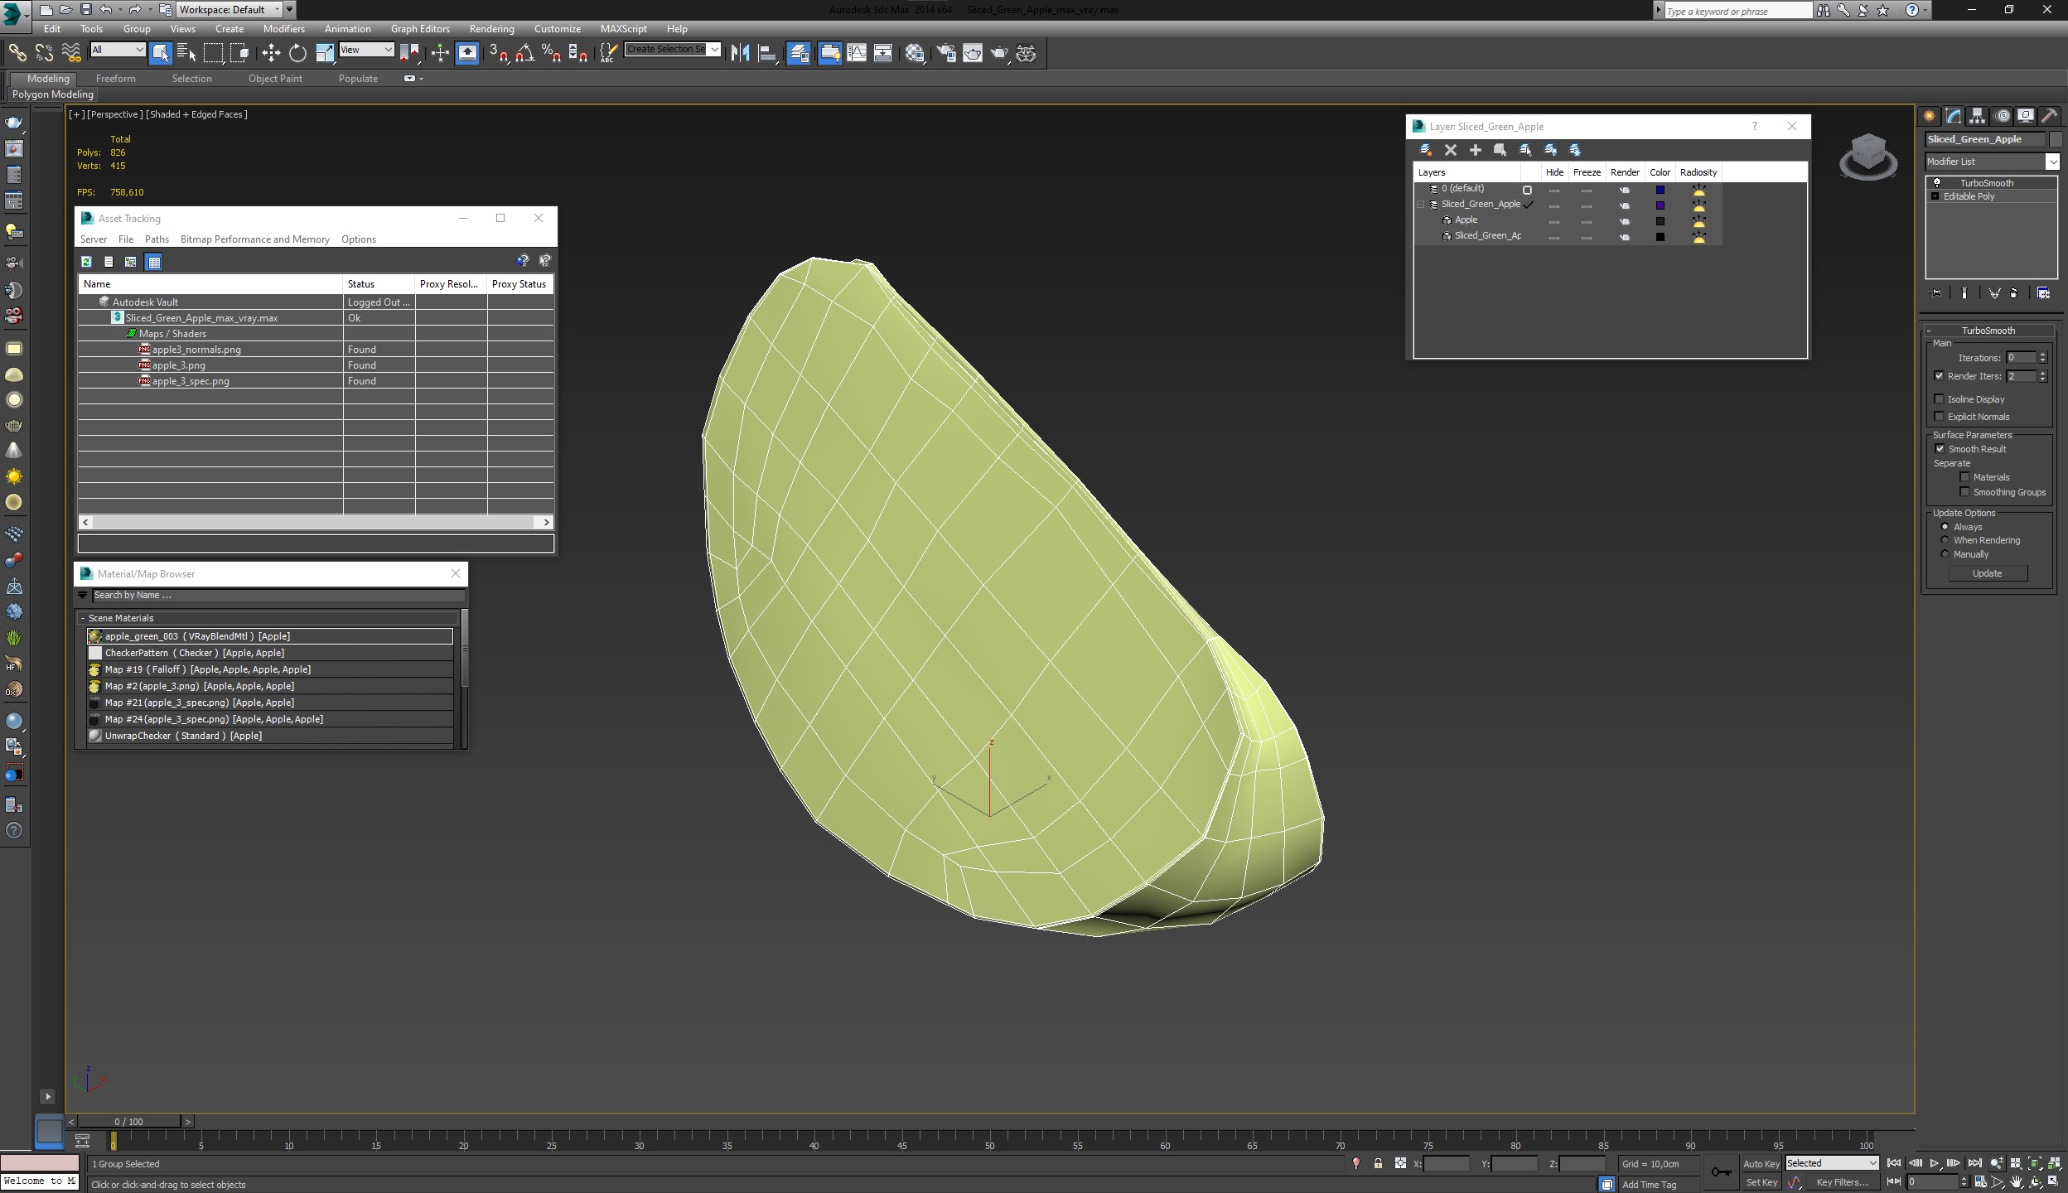Switch to the Freeform ribbon tab
This screenshot has height=1193, width=2068.
[115, 79]
